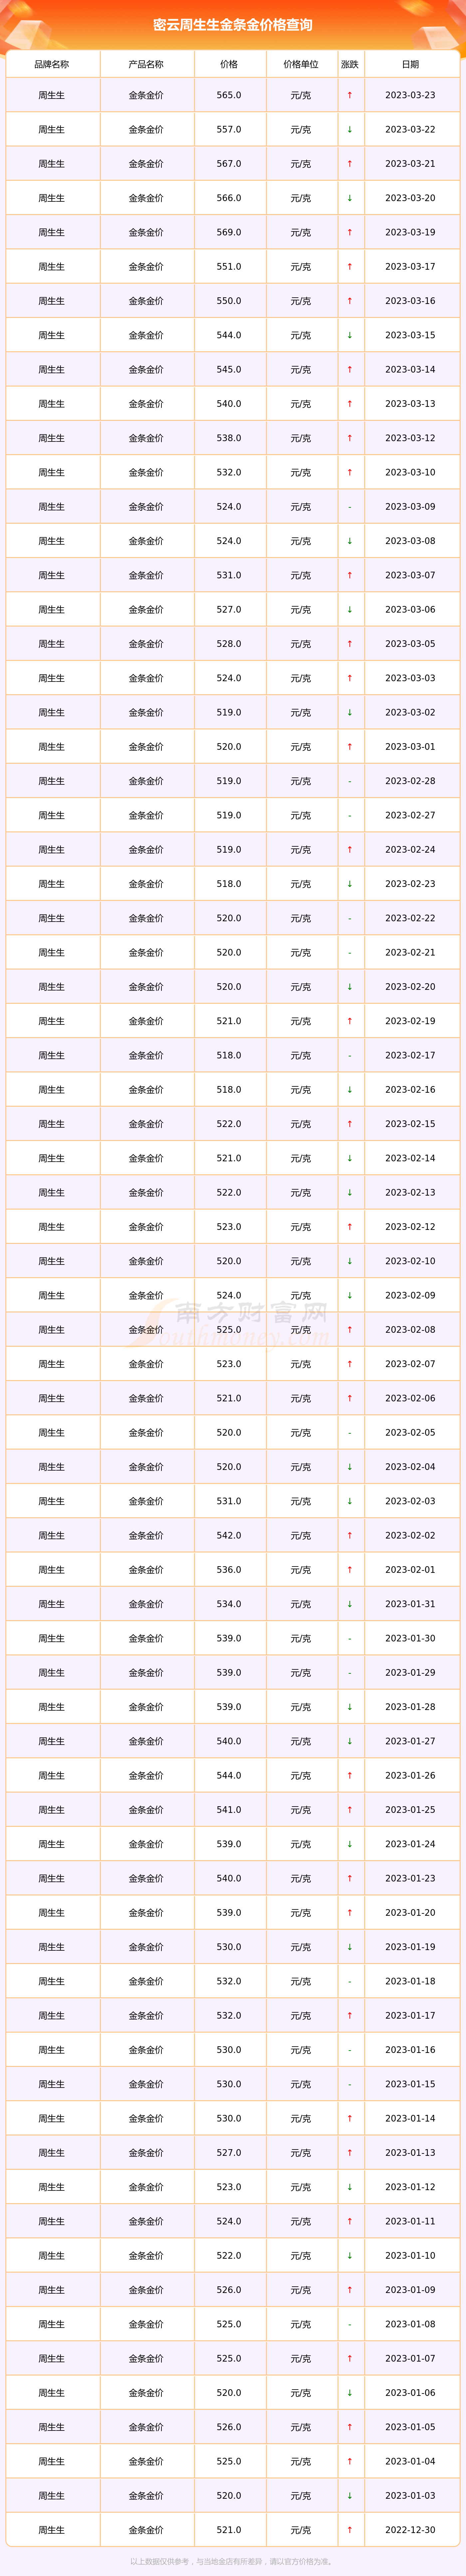Click the down arrow in the 2023-02-03 row
The height and width of the screenshot is (2576, 466).
click(349, 1501)
